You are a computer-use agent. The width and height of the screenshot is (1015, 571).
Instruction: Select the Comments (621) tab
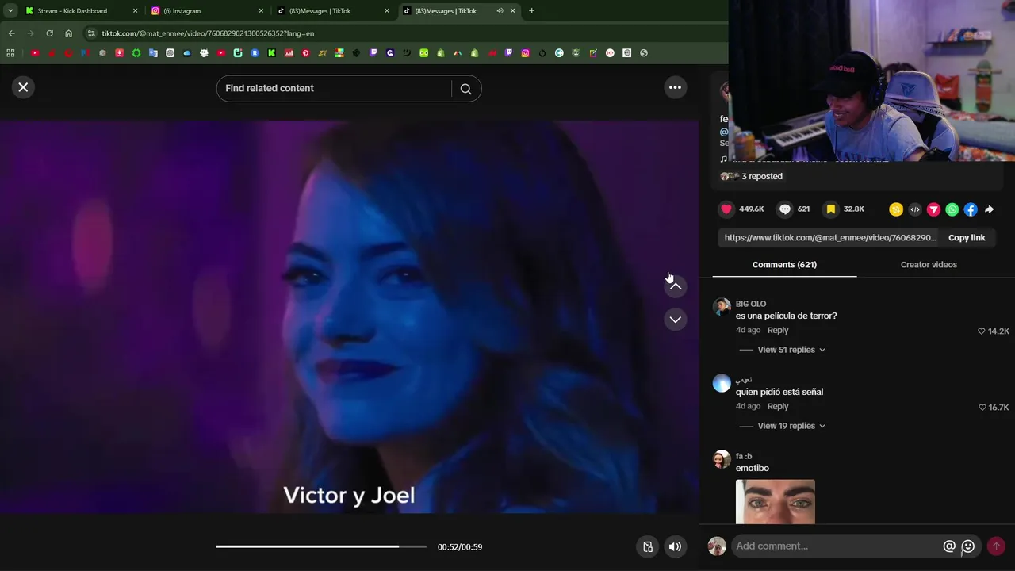(x=784, y=265)
